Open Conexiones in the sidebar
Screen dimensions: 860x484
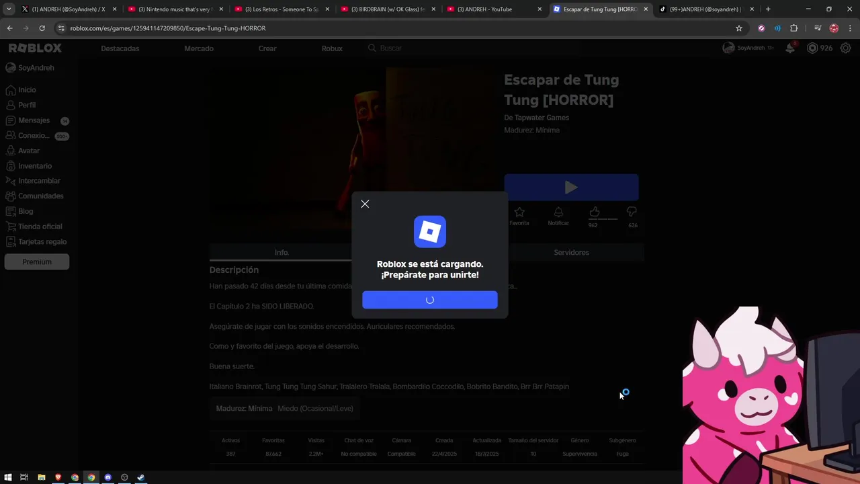click(x=37, y=136)
